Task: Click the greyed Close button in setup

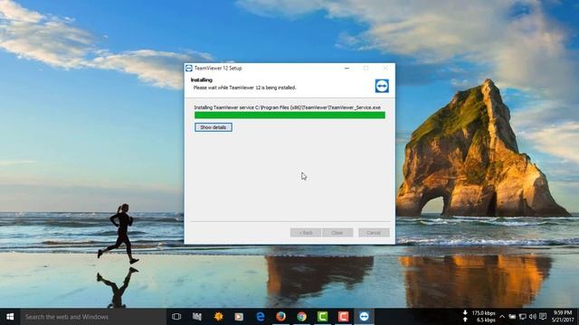Action: pos(337,233)
